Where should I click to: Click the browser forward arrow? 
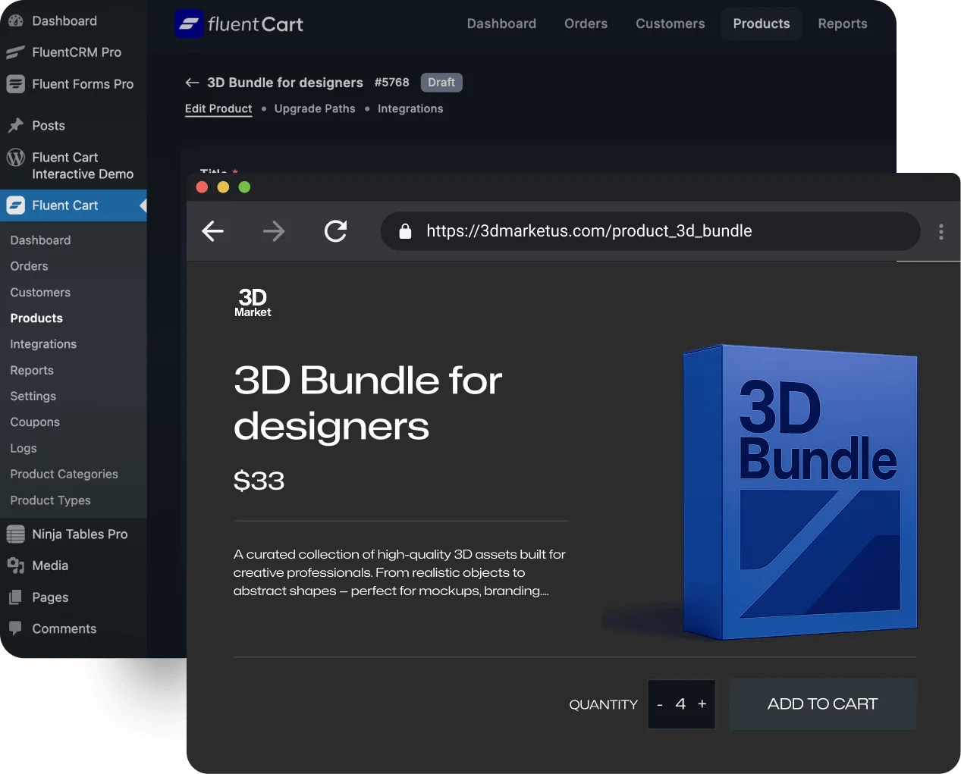274,231
